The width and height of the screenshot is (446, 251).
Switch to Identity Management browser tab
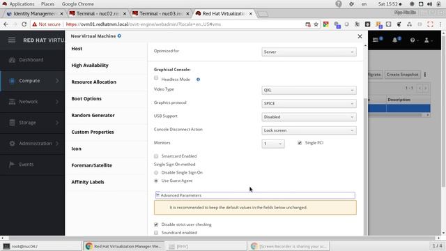pos(35,14)
